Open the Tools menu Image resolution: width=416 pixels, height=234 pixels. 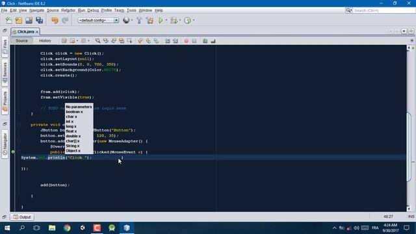coord(131,10)
